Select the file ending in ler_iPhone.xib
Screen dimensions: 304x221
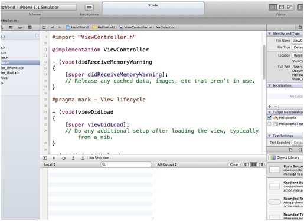(20, 68)
